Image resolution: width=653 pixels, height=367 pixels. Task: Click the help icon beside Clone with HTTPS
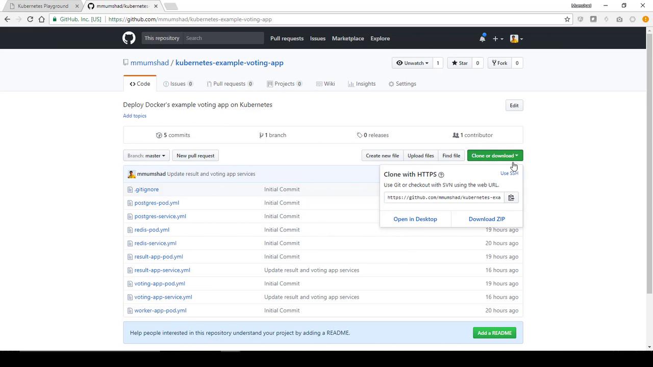441,175
